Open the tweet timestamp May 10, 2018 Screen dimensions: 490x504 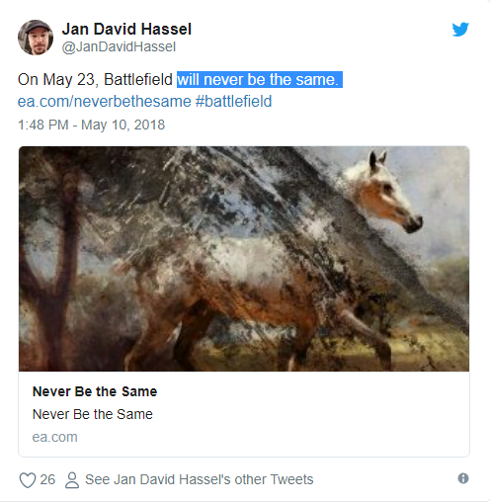pyautogui.click(x=91, y=125)
